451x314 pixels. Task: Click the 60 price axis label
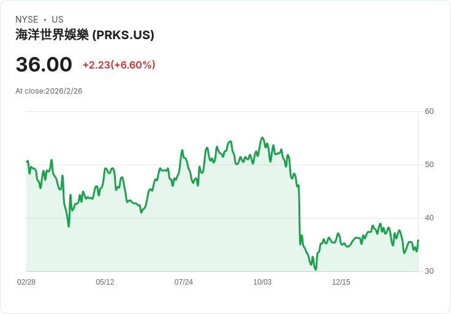(x=429, y=111)
